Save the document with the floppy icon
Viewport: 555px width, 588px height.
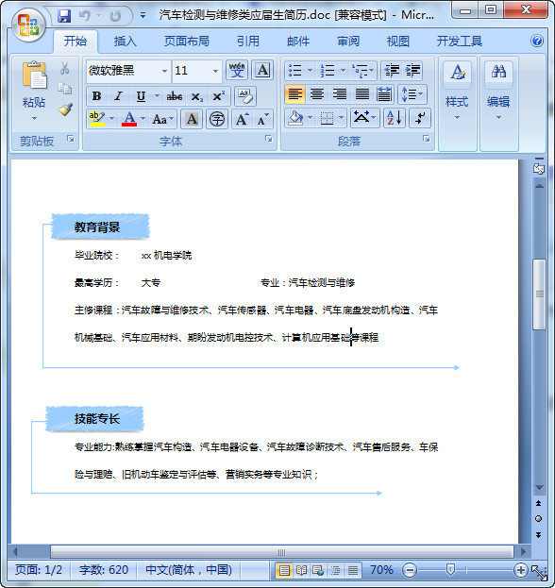pyautogui.click(x=64, y=15)
